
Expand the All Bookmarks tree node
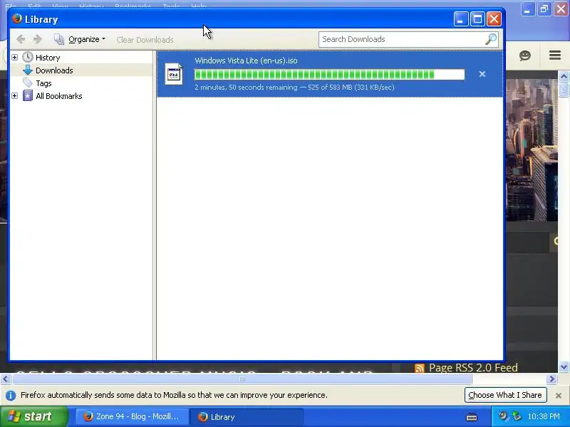click(14, 96)
